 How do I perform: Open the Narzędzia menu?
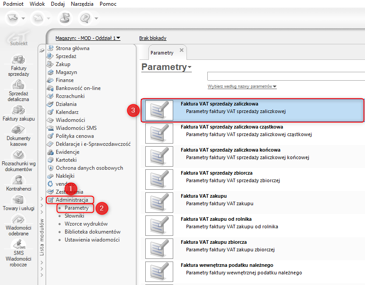point(82,4)
